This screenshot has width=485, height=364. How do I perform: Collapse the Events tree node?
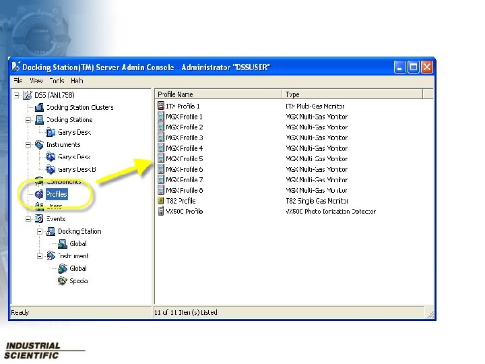28,219
